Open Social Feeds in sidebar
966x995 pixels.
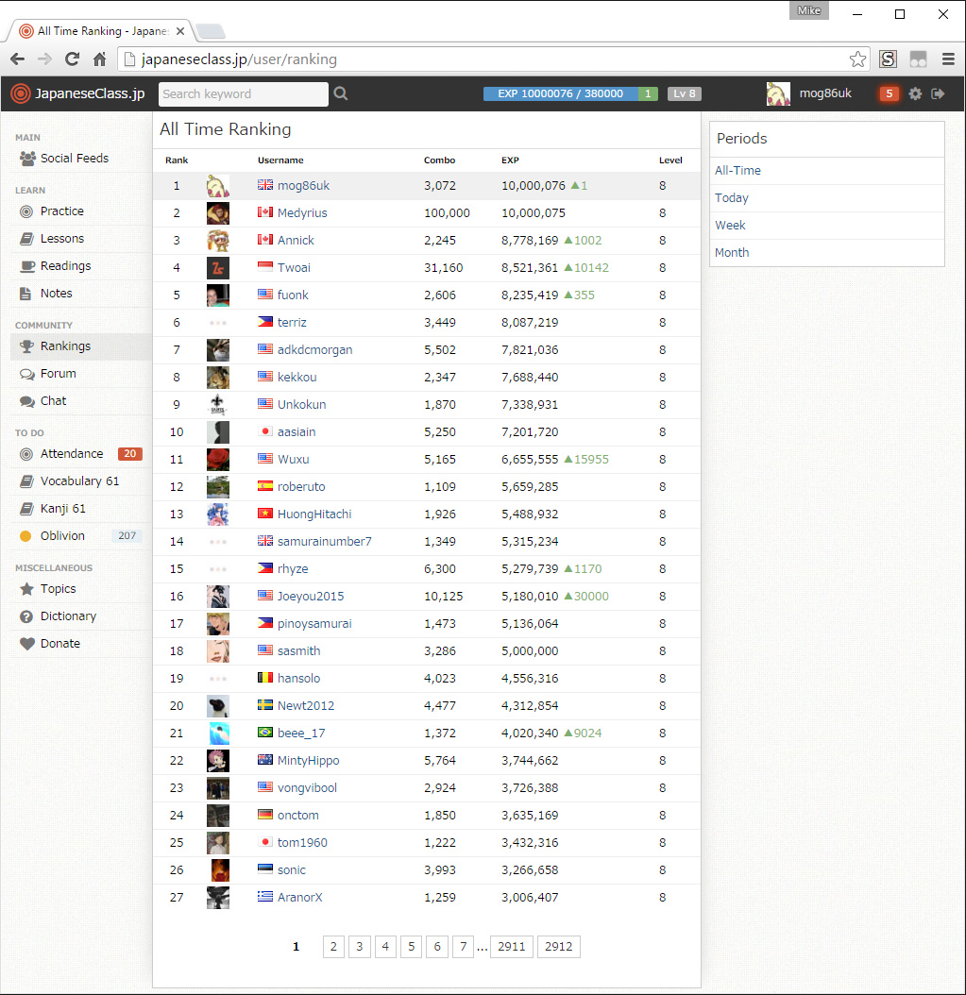pos(74,159)
